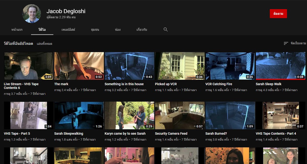Click the 0:52 duration badge
Viewport: 307px width, 164px height.
(99, 77)
